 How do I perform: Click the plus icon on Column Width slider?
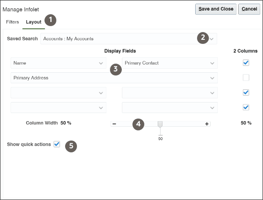click(x=207, y=124)
